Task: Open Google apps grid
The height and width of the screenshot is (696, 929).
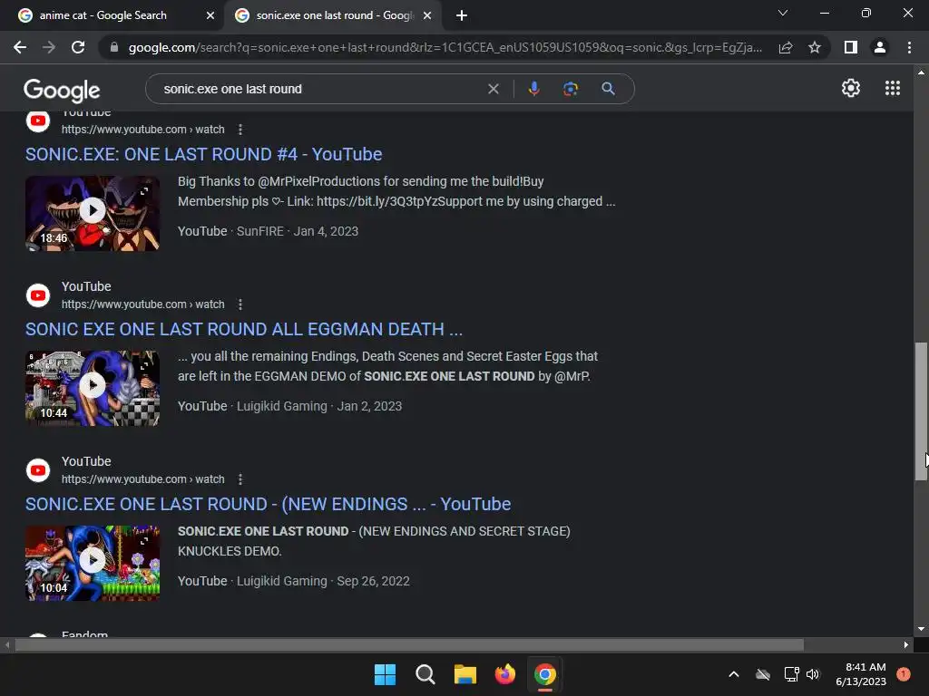Action: 893,88
